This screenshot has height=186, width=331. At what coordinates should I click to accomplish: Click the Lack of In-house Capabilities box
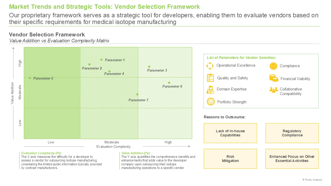[x=230, y=133]
